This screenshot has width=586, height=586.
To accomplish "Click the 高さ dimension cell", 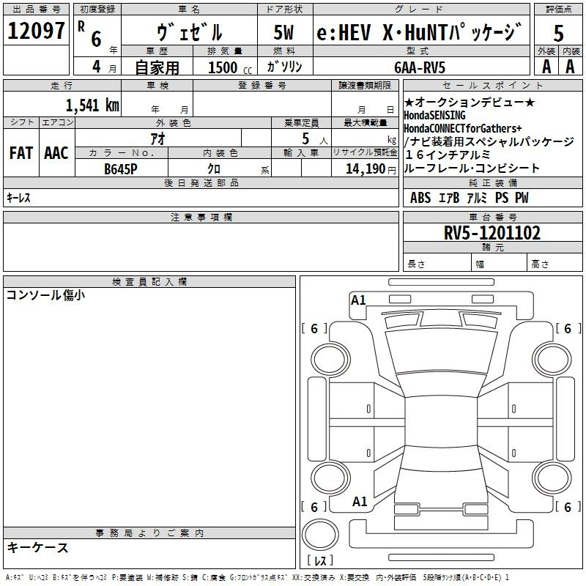I will [x=555, y=264].
